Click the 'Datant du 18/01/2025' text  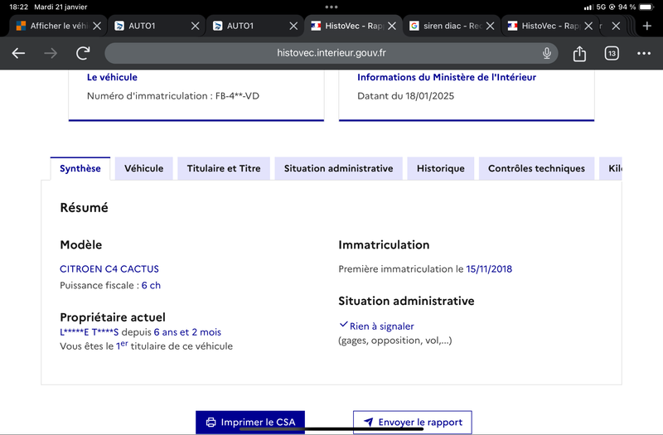pyautogui.click(x=405, y=96)
